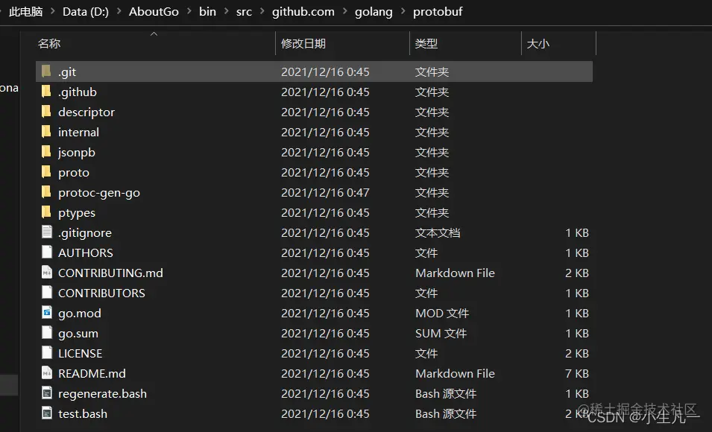This screenshot has height=432, width=712.
Task: Expand chevron after golang breadcrumb
Action: tap(403, 11)
